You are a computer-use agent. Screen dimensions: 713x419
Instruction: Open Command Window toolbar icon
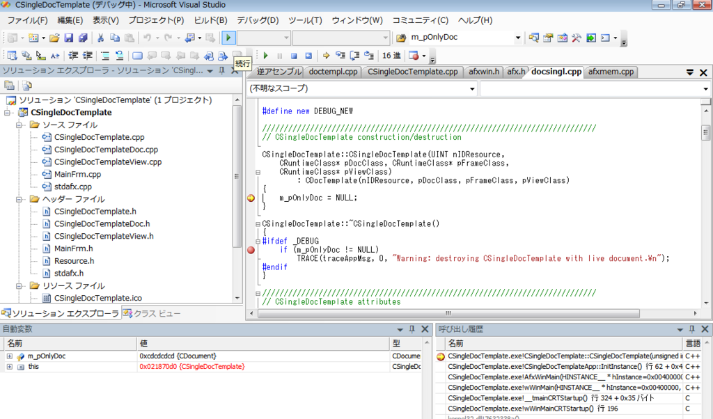[605, 38]
